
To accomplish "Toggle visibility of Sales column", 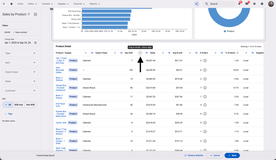I will (x=147, y=53).
